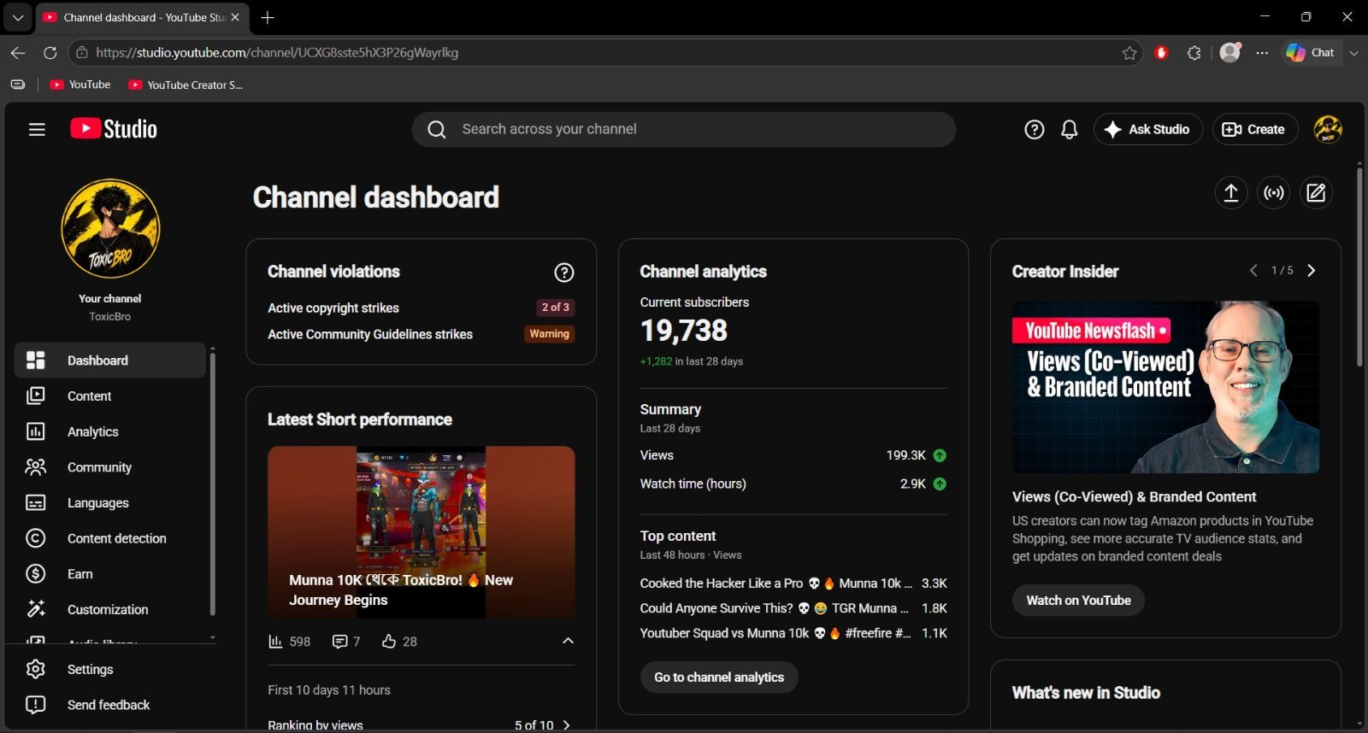
Task: Click the site info lock icon
Action: pyautogui.click(x=82, y=53)
